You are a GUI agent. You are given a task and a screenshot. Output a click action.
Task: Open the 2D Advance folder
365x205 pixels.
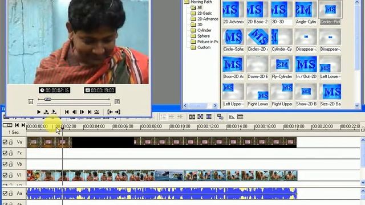coord(204,19)
